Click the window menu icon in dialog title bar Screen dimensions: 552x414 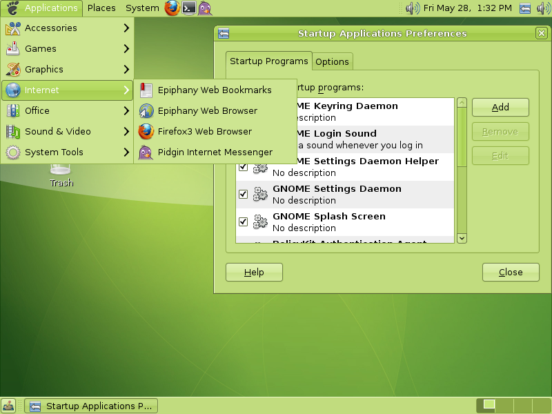[224, 33]
